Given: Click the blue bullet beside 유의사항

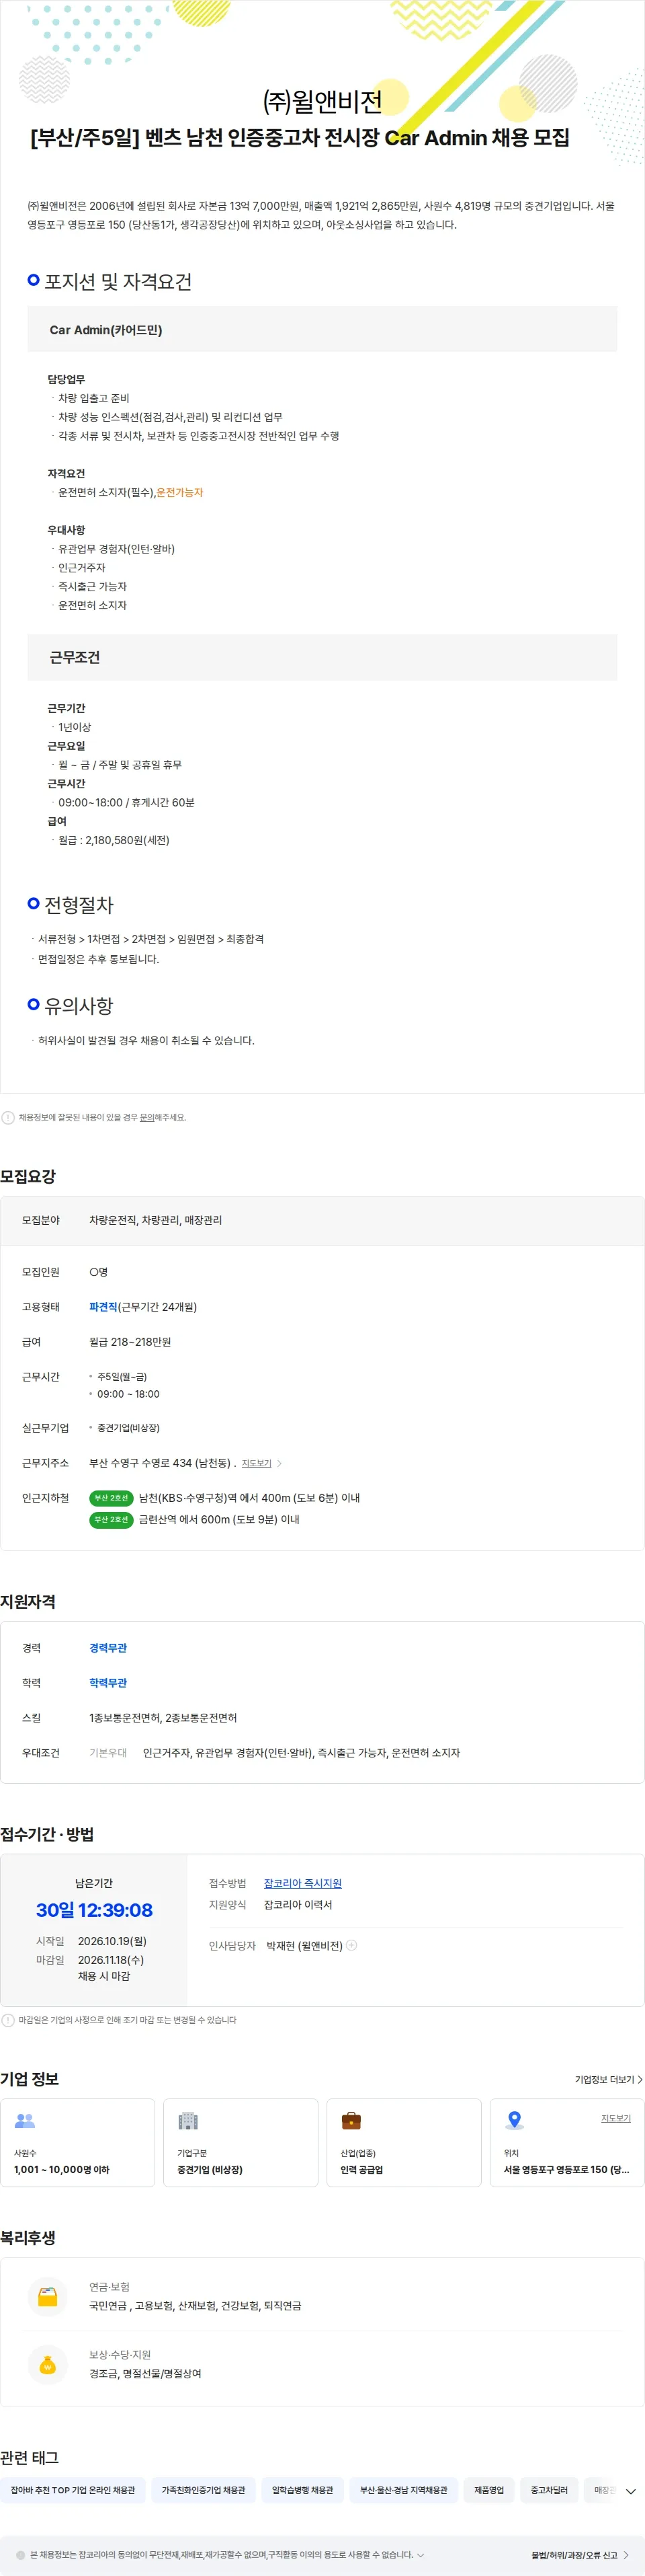Looking at the screenshot, I should point(33,1004).
